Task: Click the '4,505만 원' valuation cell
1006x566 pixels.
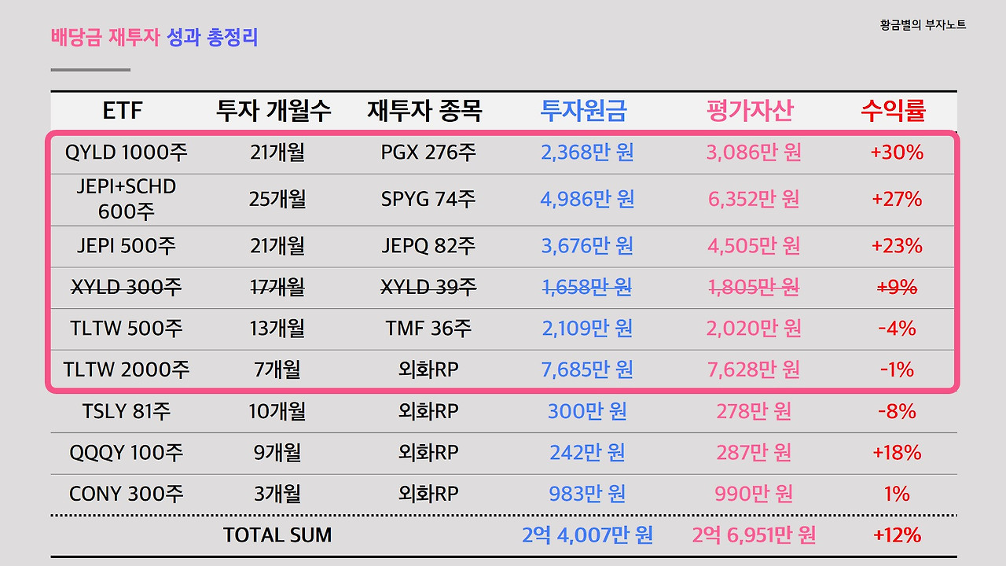Action: 754,246
